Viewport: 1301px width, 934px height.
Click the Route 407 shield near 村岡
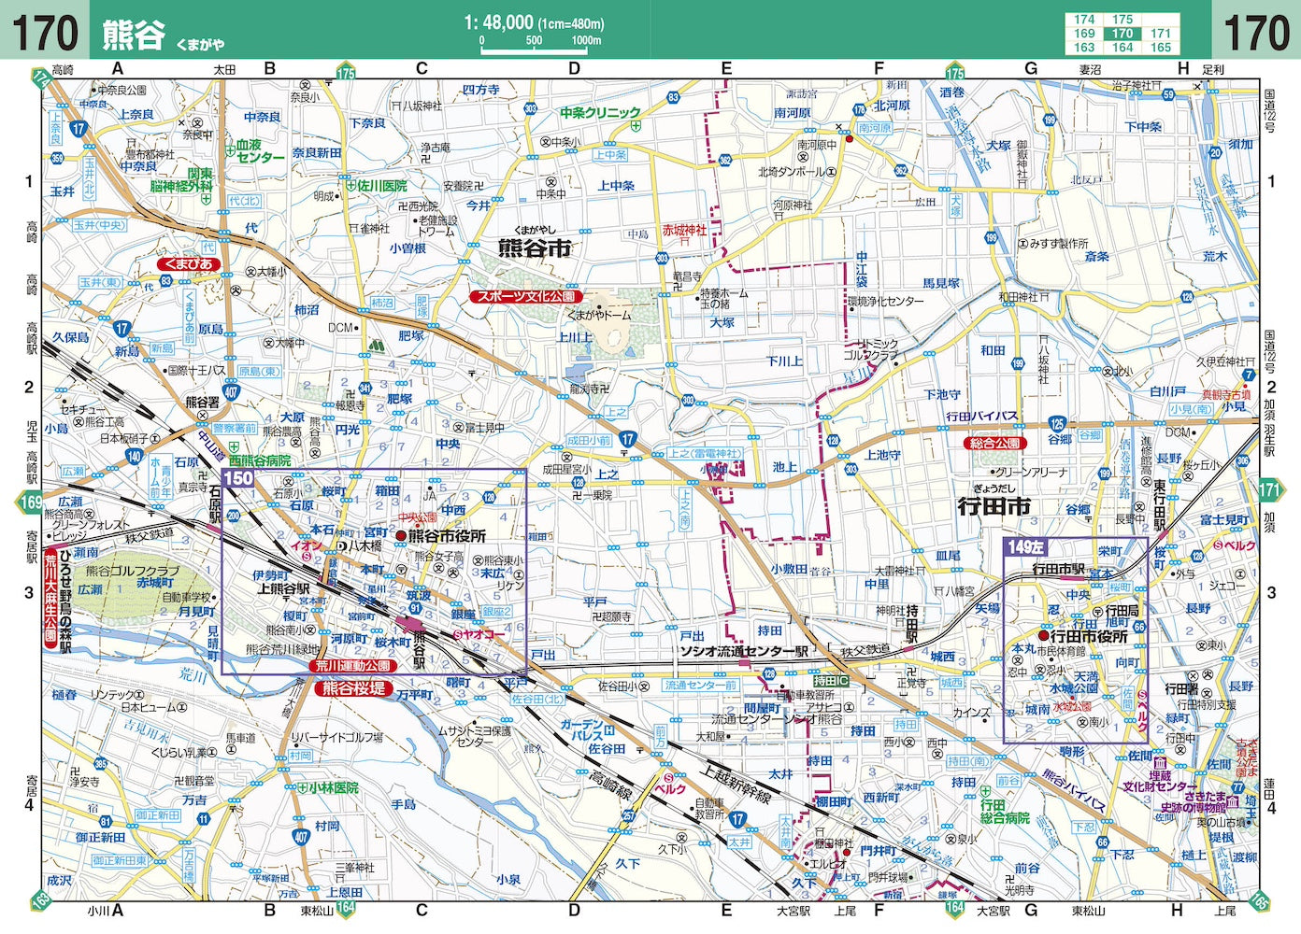pos(301,837)
